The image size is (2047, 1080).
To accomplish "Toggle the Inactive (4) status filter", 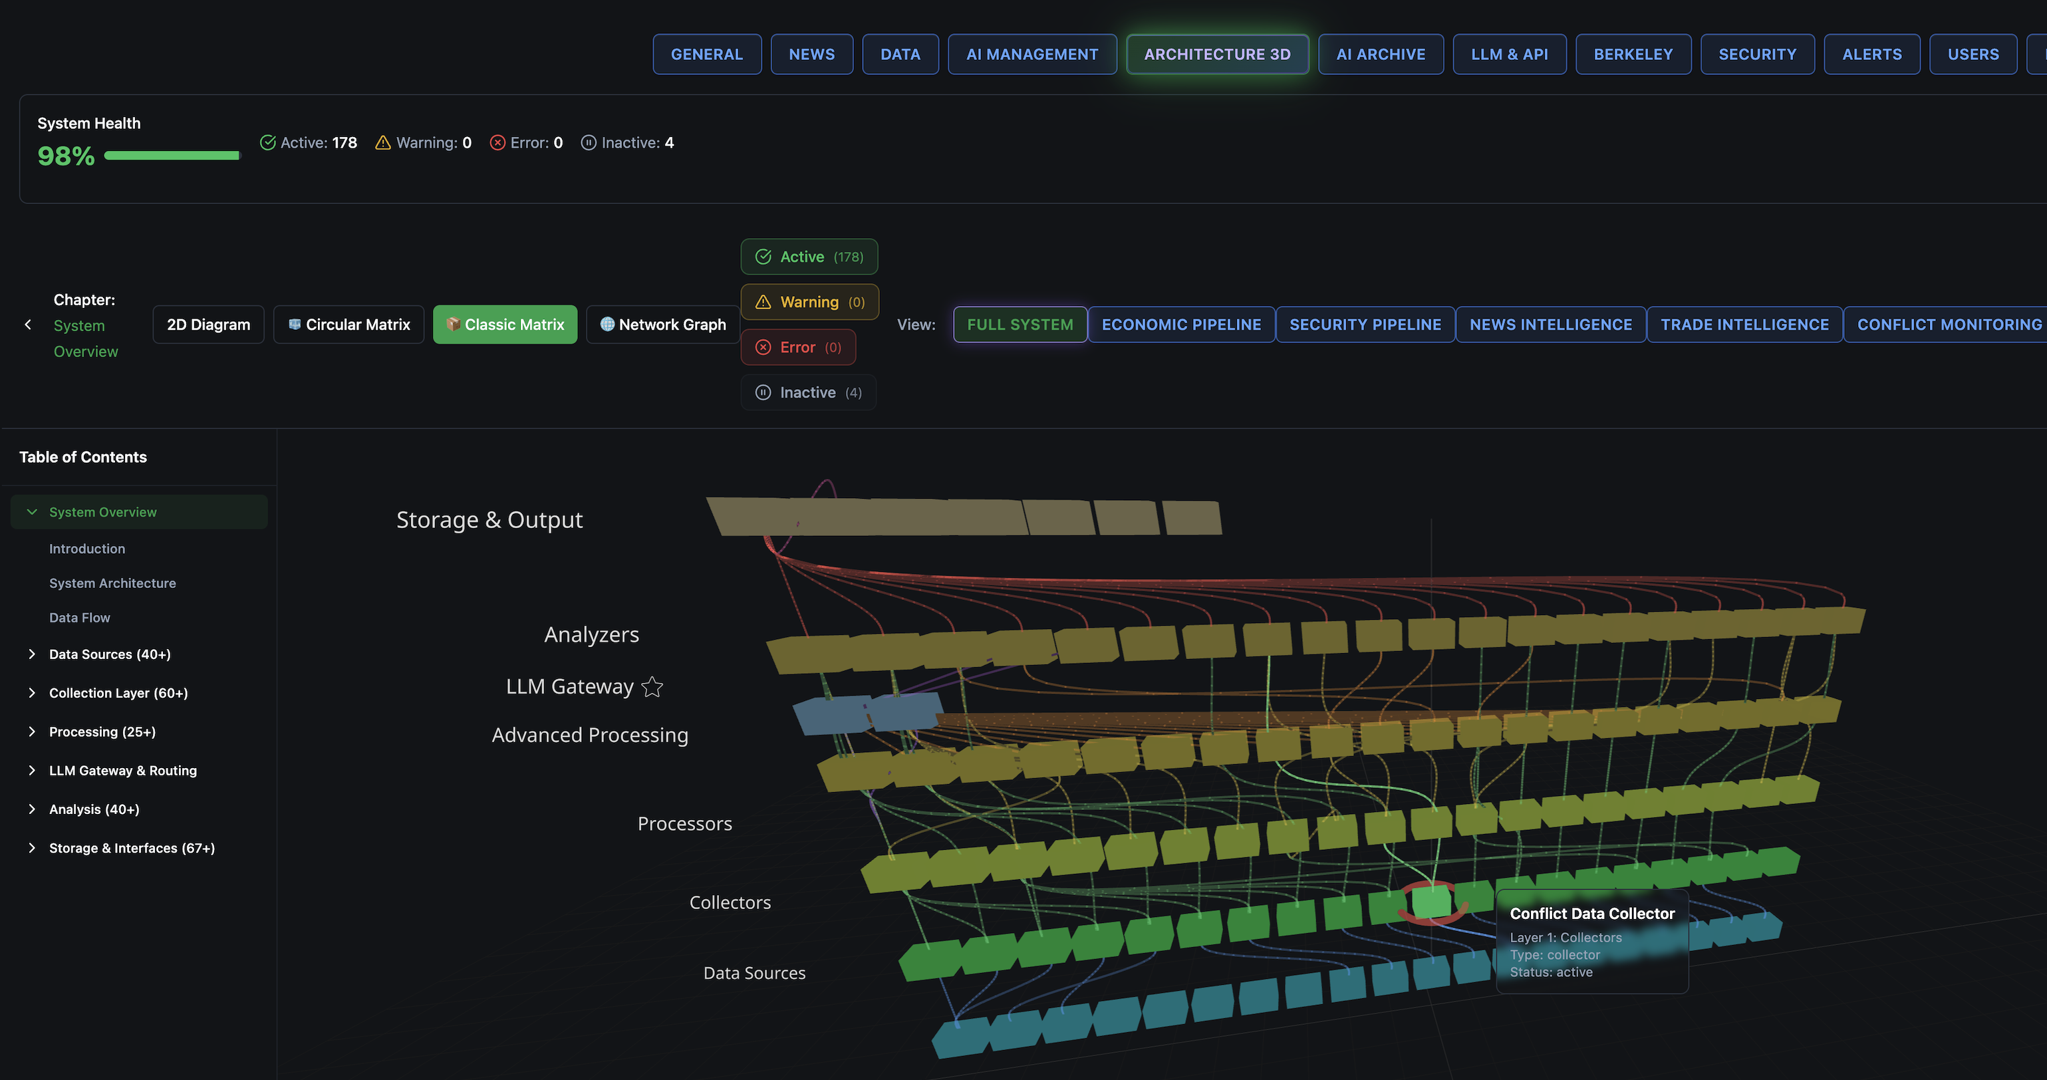I will [807, 392].
